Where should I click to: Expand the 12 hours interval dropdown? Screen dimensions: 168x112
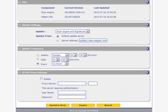(x=60, y=64)
